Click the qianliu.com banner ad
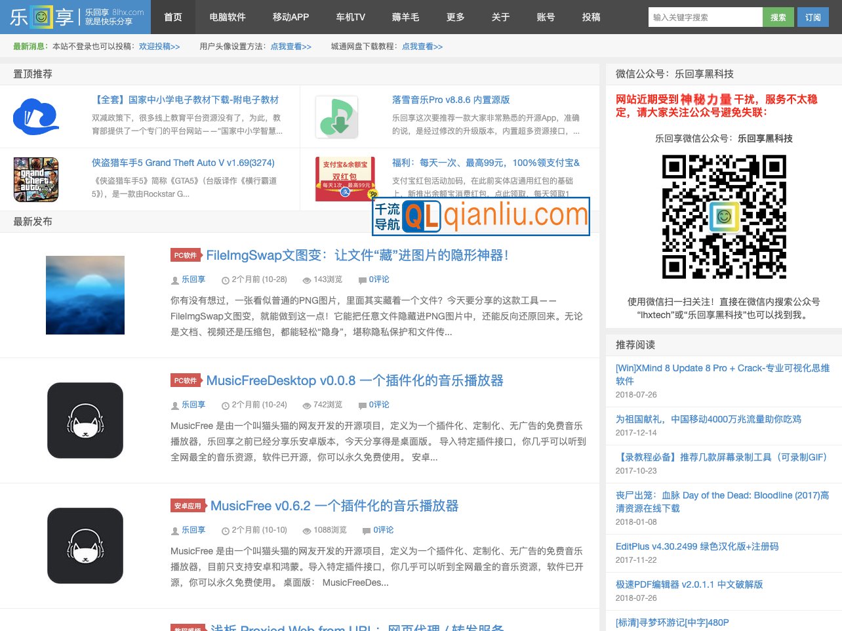The image size is (842, 631). pos(481,216)
